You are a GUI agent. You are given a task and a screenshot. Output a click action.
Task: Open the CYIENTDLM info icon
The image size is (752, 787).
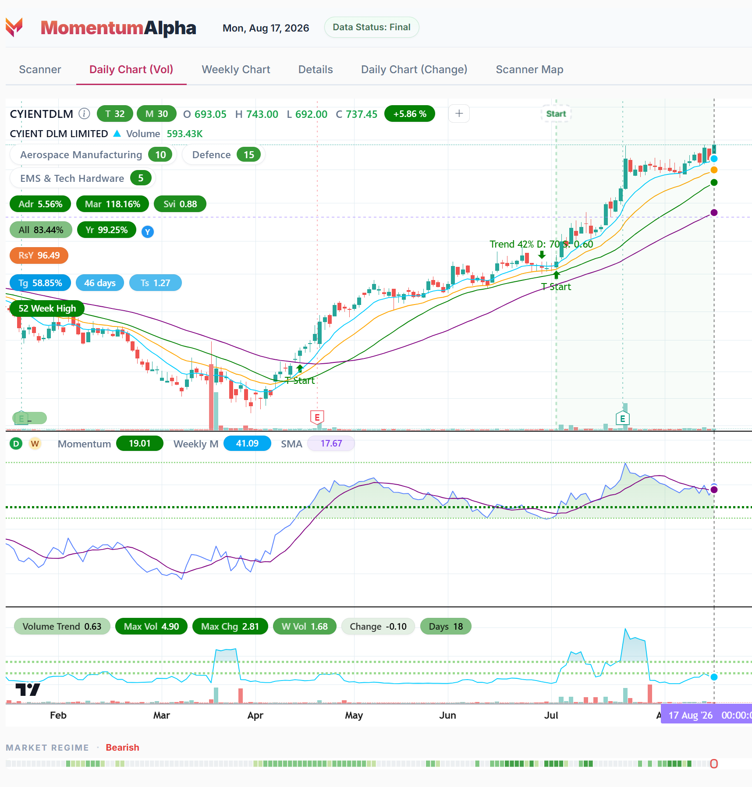[x=84, y=114]
